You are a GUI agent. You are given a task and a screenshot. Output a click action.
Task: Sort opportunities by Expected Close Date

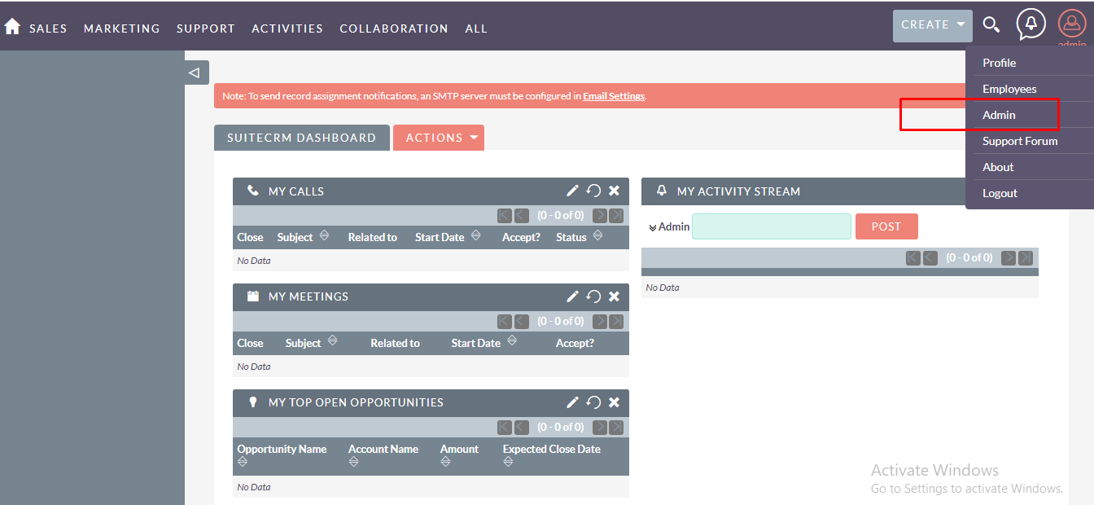(508, 462)
